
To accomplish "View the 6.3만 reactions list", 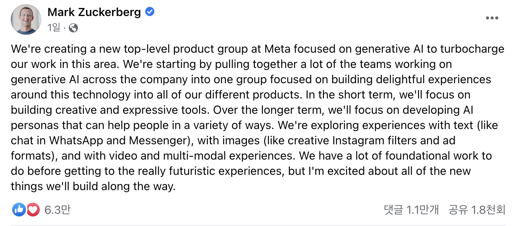I will point(57,210).
